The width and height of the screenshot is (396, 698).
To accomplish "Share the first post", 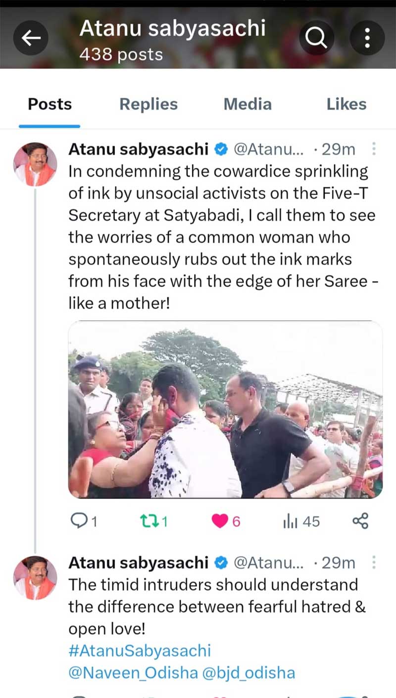I will [360, 521].
